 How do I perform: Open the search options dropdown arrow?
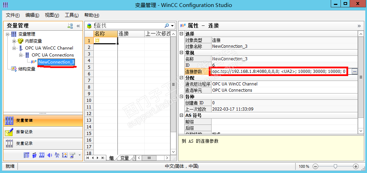pos(173,26)
